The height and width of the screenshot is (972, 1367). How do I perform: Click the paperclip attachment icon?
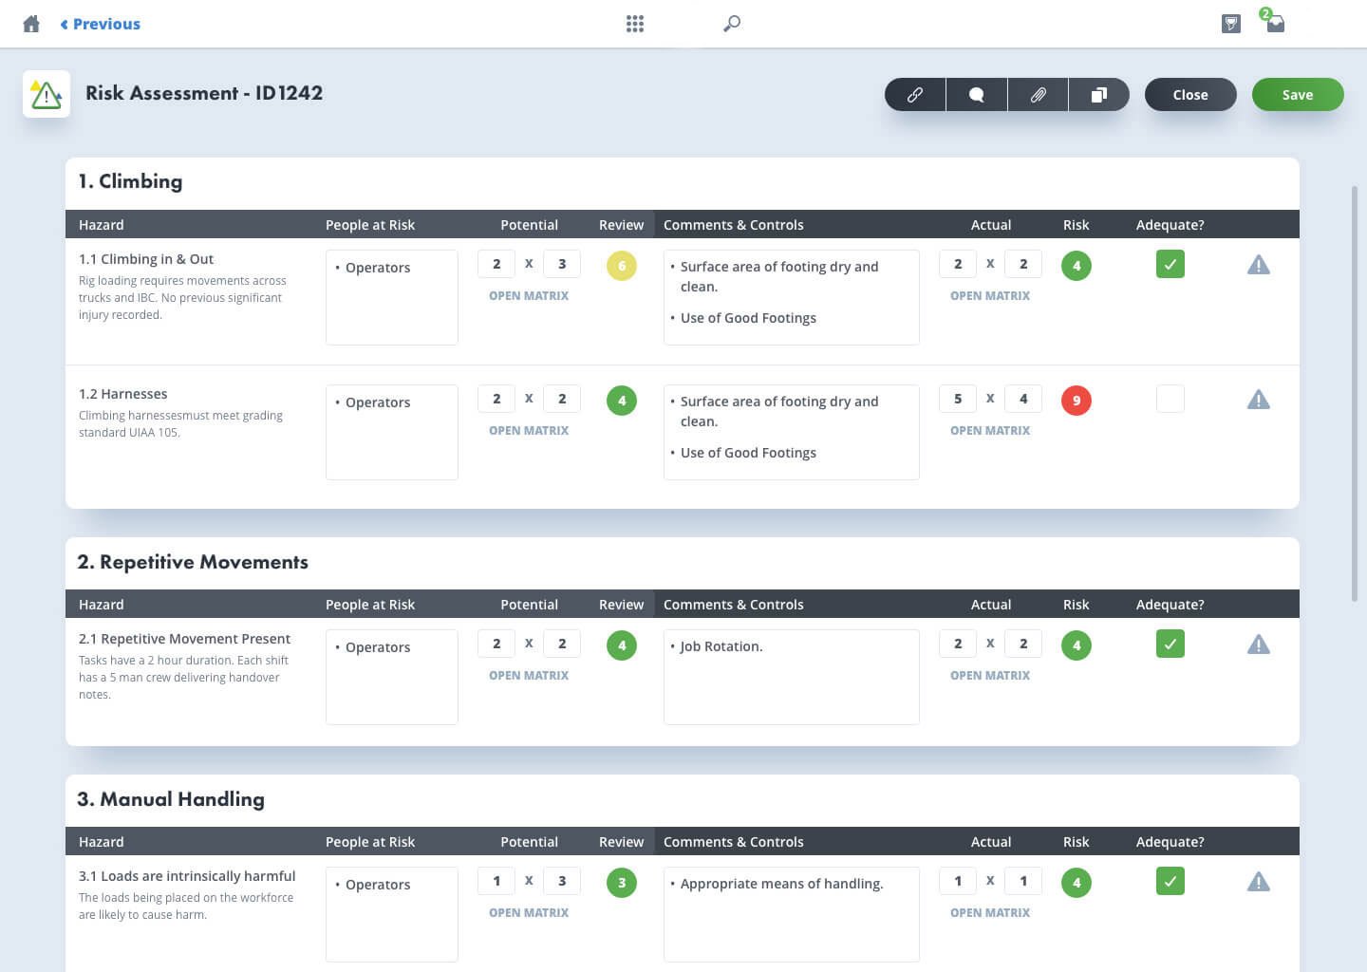click(x=1039, y=95)
